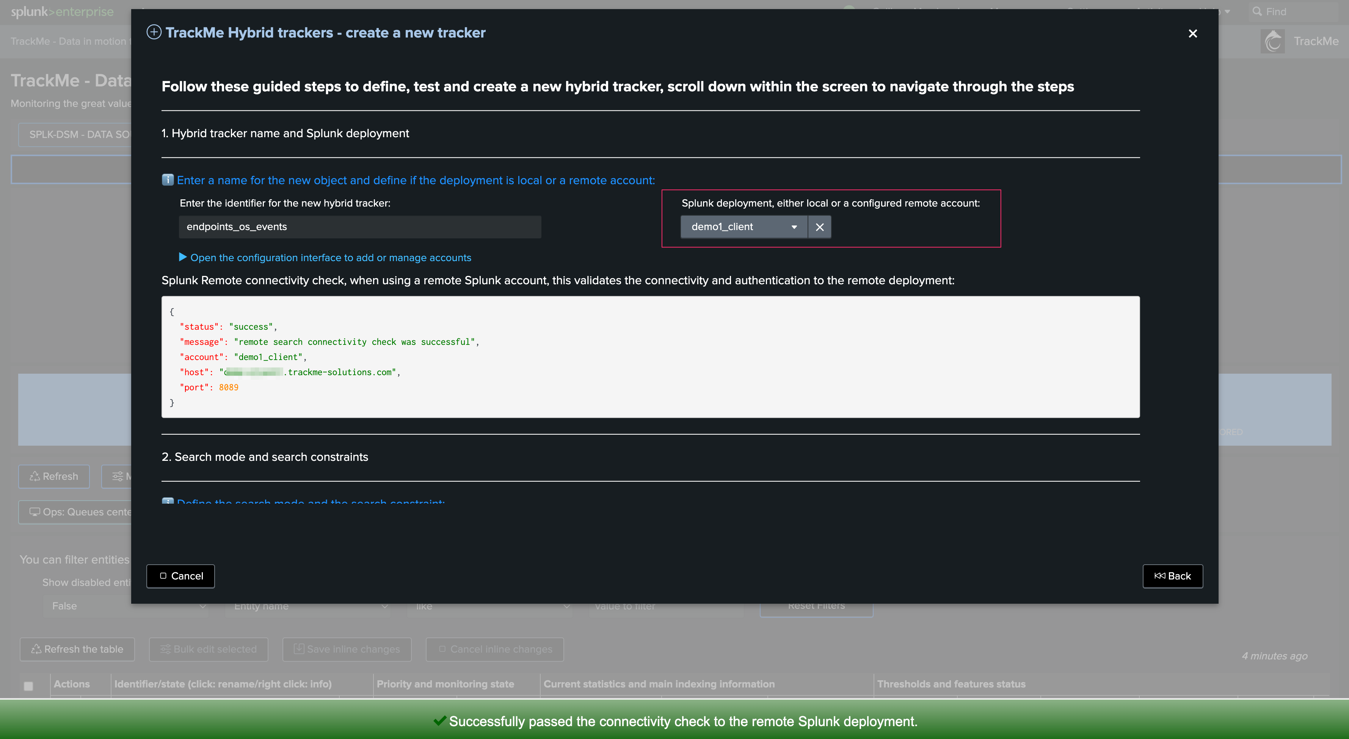Screen dimensions: 1349x739
Task: Open configuration interface to manage accounts link
Action: [331, 257]
